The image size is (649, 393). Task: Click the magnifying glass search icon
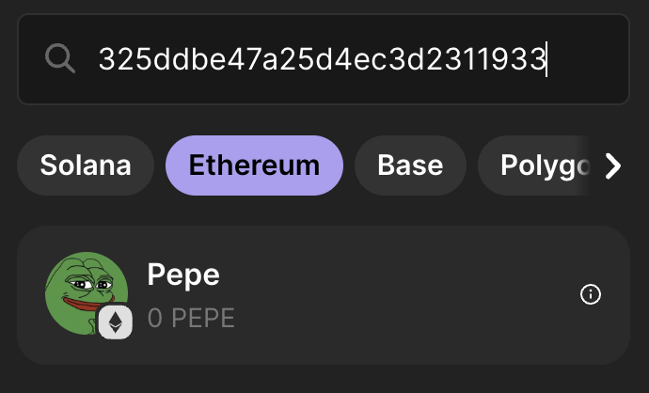click(x=60, y=58)
